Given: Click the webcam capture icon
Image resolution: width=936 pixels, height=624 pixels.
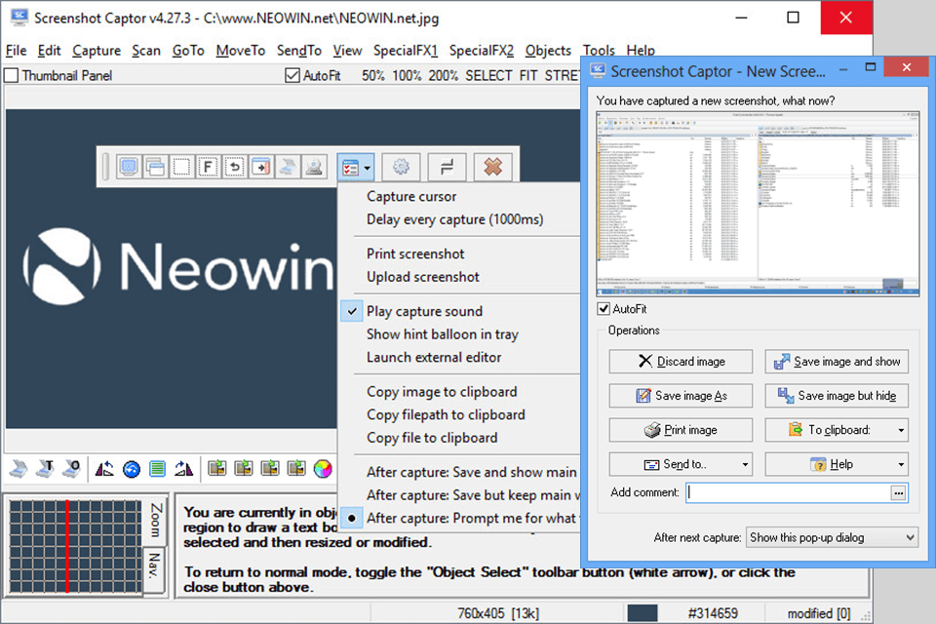Looking at the screenshot, I should pos(314,167).
